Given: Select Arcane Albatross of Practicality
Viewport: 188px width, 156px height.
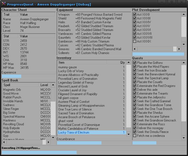Looking at the screenshot, I should point(92,75).
